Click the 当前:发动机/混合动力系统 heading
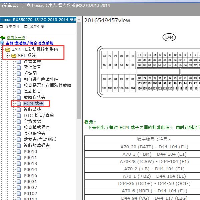Viewport: 200px width, 200px height. coord(29,43)
